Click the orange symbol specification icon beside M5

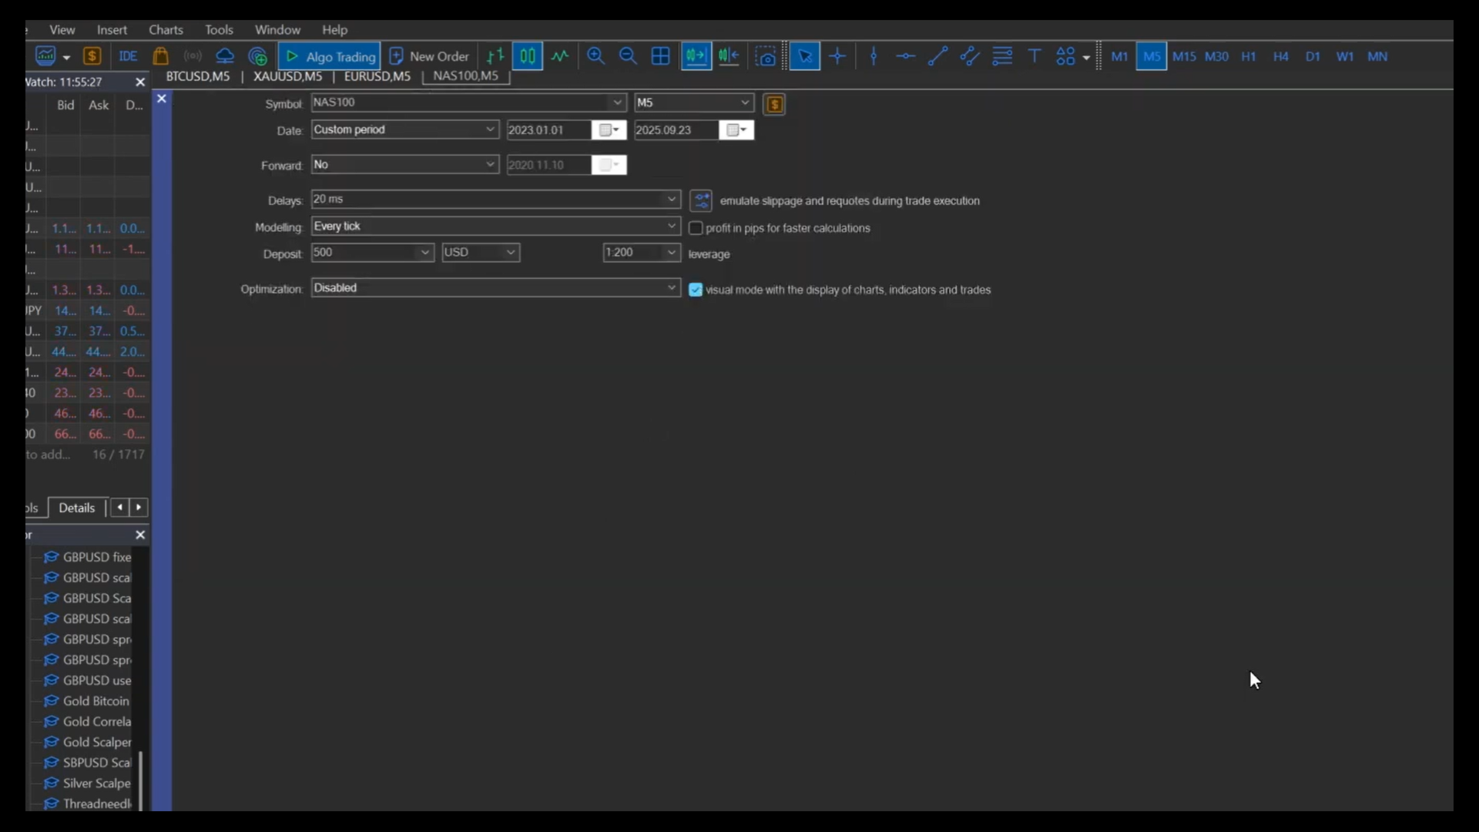[x=774, y=104]
